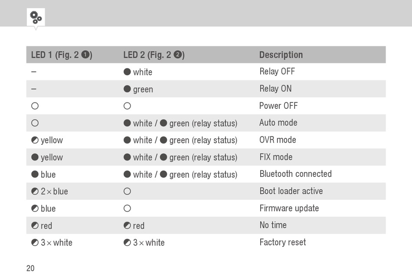
Task: Click the solid blue circle, Bluetooth connected row
Action: 35,174
